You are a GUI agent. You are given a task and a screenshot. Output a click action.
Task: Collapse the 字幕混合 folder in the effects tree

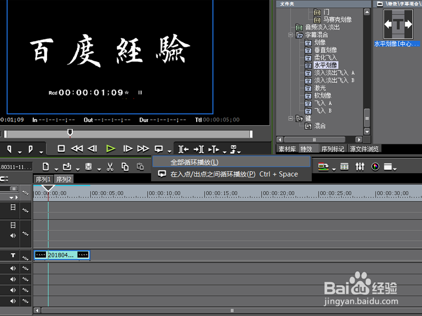point(291,35)
